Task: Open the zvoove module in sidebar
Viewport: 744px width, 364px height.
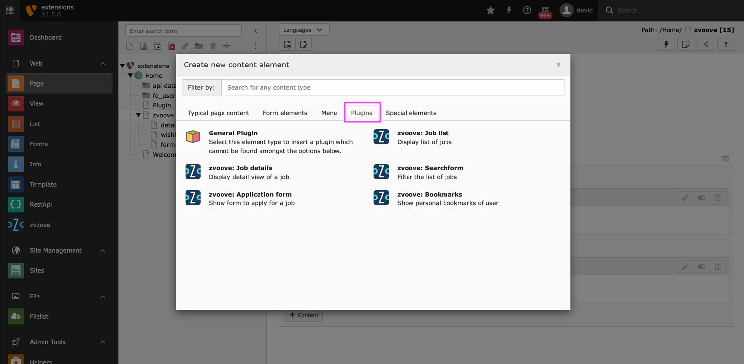Action: click(x=59, y=225)
